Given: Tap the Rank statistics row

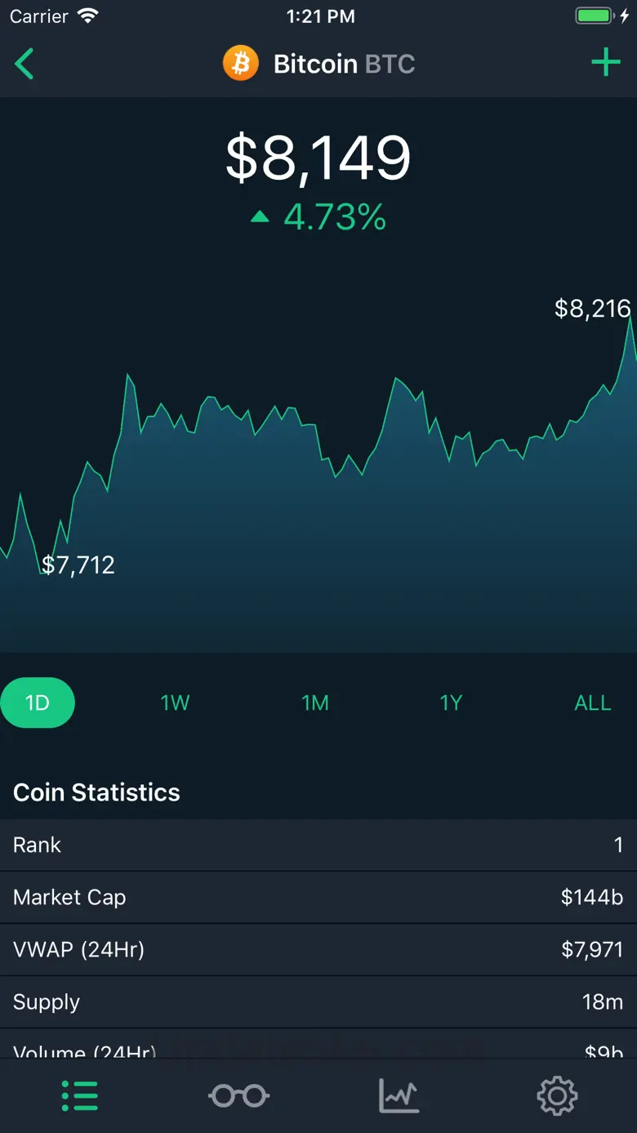Looking at the screenshot, I should [x=318, y=845].
